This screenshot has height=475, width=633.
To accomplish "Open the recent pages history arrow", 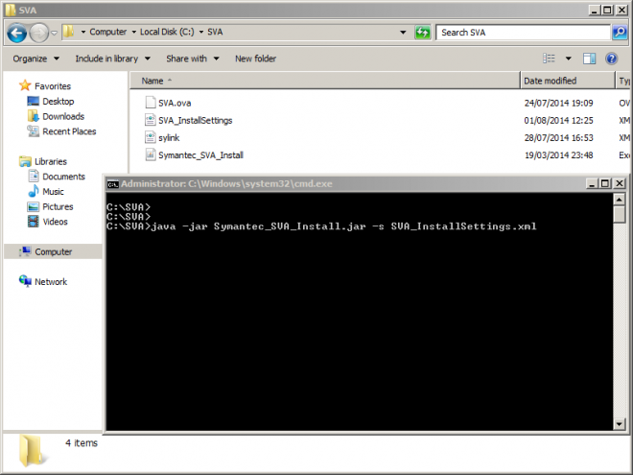I will (x=54, y=33).
